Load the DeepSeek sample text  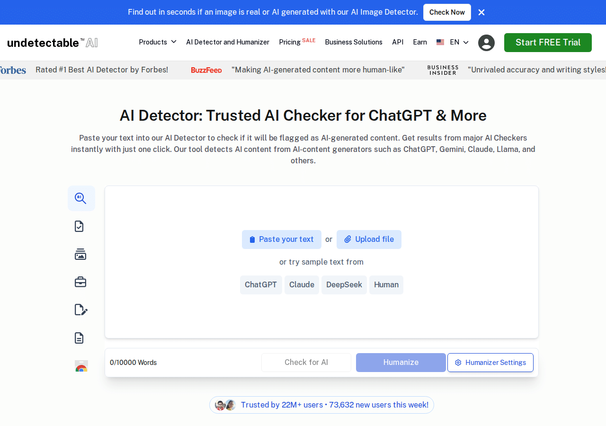pyautogui.click(x=344, y=285)
